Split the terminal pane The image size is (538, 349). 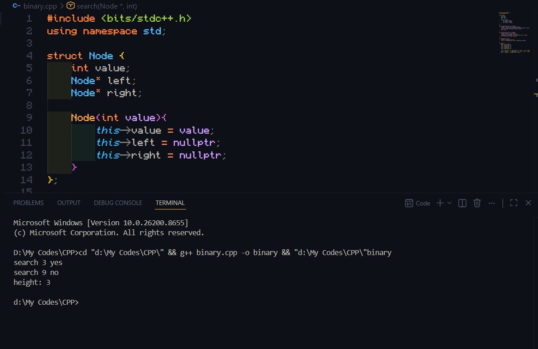(462, 203)
